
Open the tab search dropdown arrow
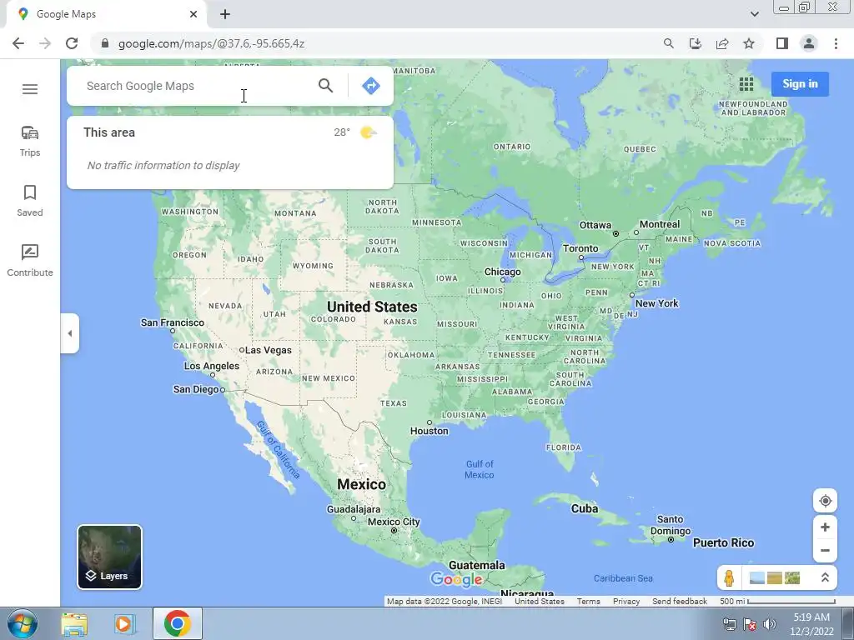[754, 14]
